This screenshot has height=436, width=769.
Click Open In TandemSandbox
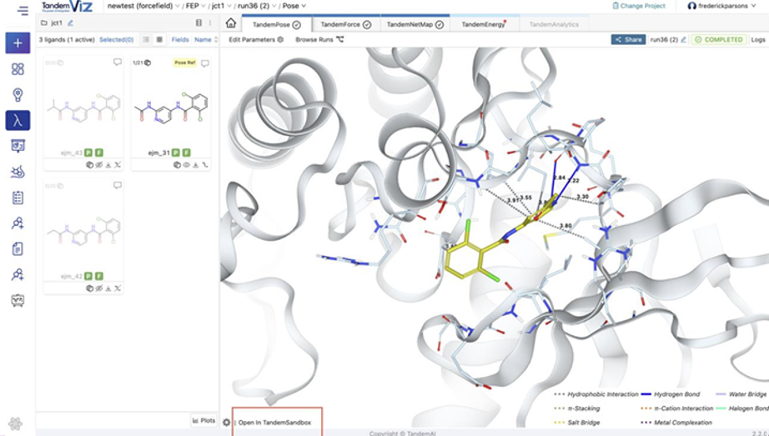tap(274, 423)
